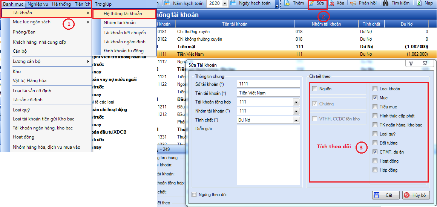Image resolution: width=437 pixels, height=207 pixels.
Task: Open the accounting year 2020 dropdown
Action: click(224, 3)
